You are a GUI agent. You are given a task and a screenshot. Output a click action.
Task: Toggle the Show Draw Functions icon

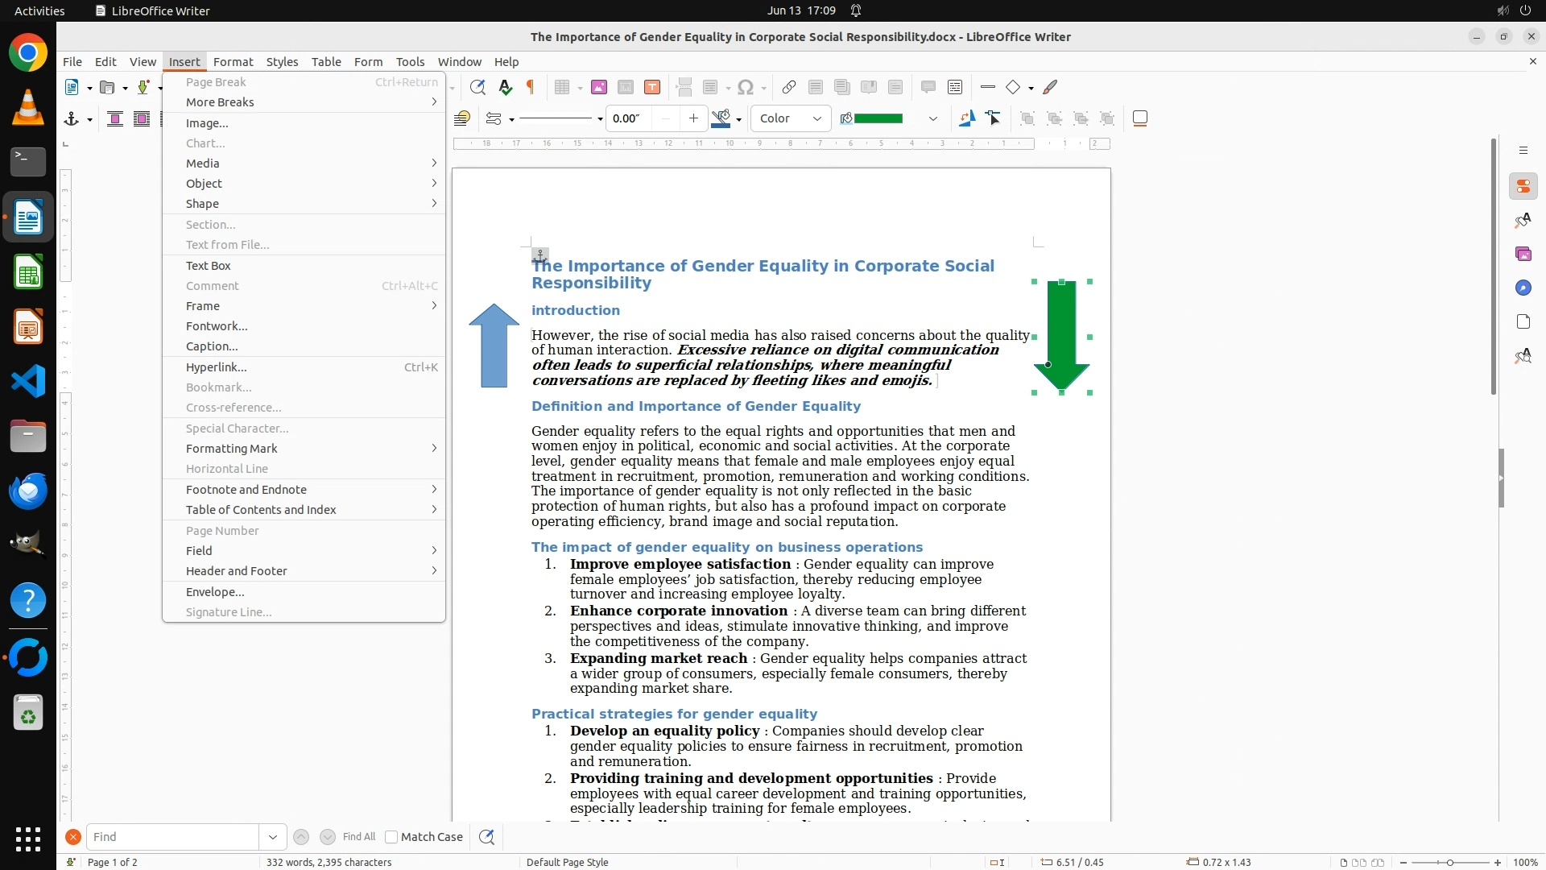click(1051, 87)
